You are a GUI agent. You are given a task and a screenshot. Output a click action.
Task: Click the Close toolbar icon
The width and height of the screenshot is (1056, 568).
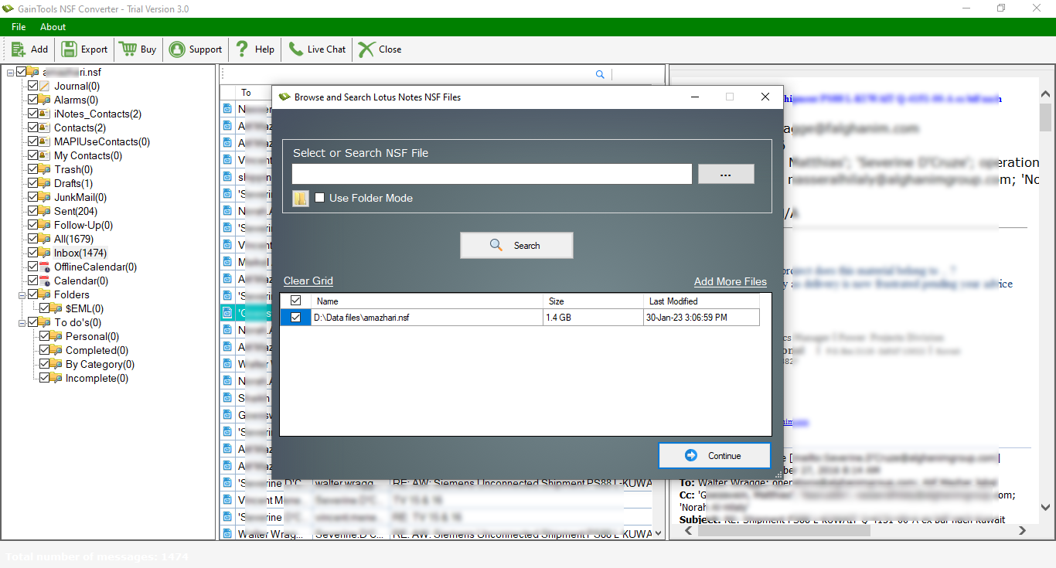366,49
